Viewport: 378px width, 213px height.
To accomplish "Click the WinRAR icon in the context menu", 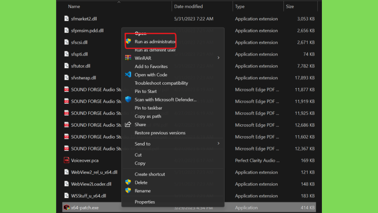I will coord(128,58).
